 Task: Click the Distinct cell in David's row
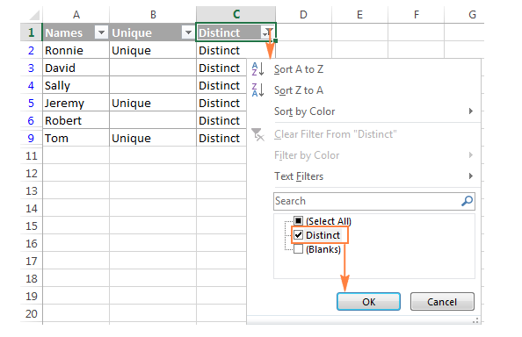pos(221,68)
